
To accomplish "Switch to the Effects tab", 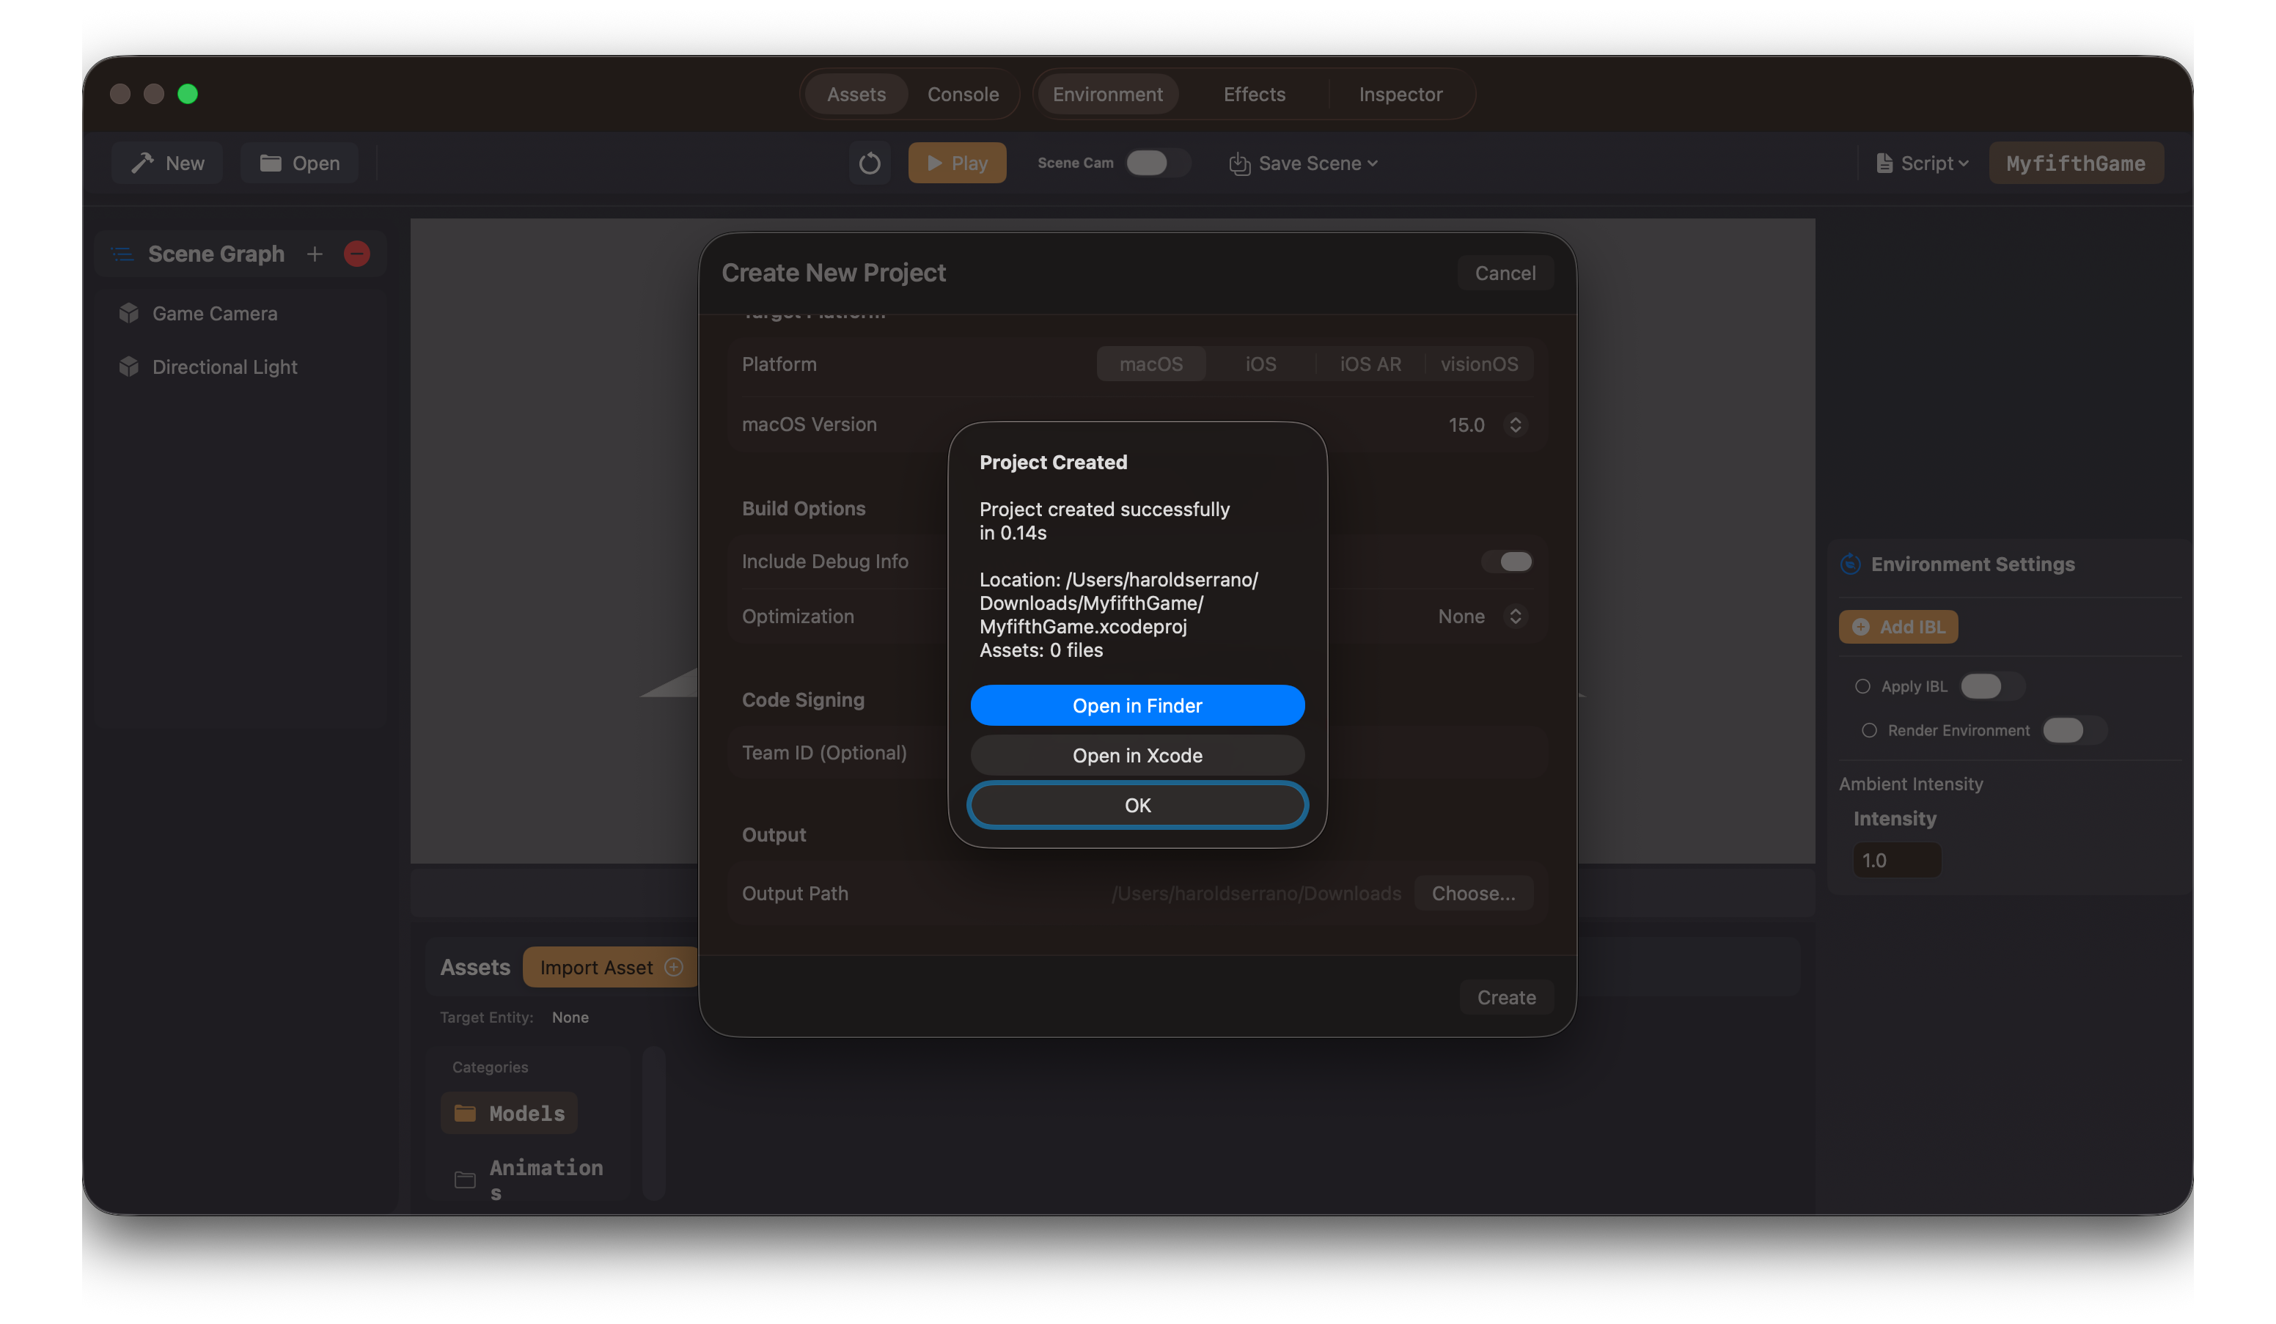I will coord(1254,93).
